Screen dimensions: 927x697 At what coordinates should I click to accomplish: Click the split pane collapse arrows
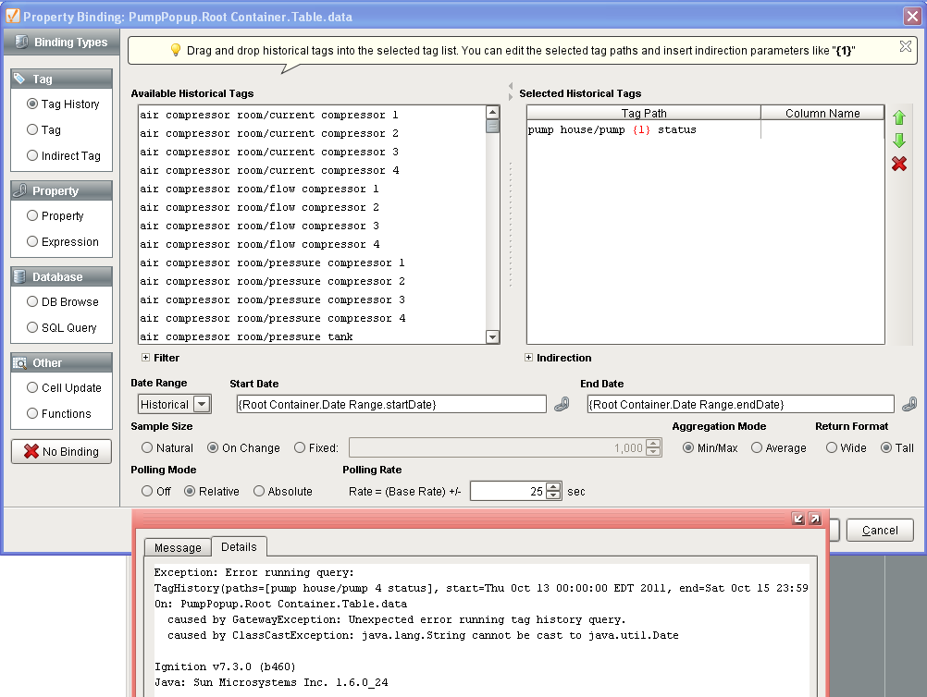click(510, 91)
